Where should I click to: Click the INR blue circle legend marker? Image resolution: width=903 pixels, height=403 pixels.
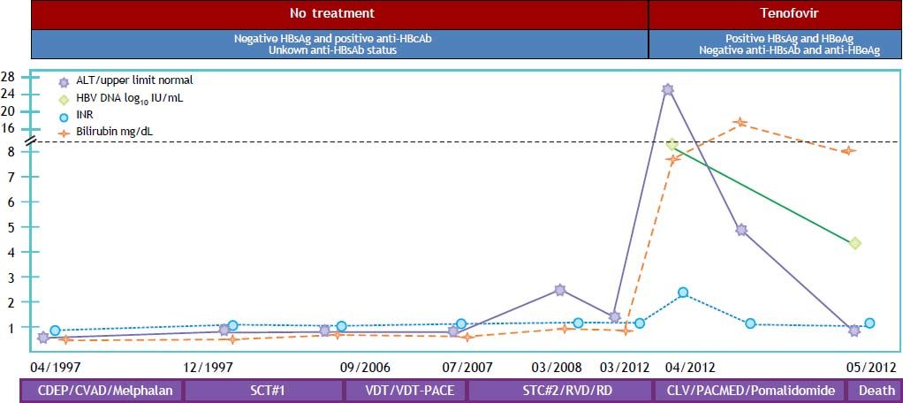63,116
